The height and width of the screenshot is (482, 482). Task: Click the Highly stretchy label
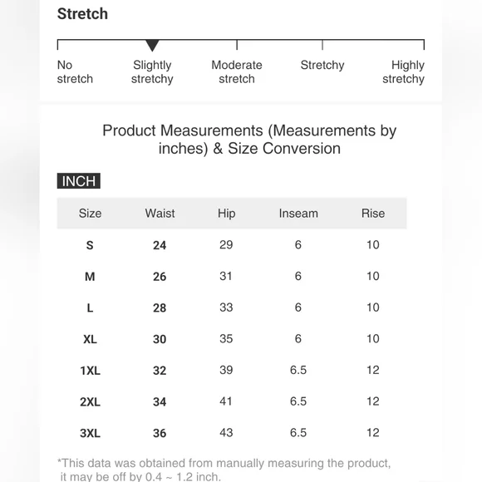pyautogui.click(x=403, y=72)
